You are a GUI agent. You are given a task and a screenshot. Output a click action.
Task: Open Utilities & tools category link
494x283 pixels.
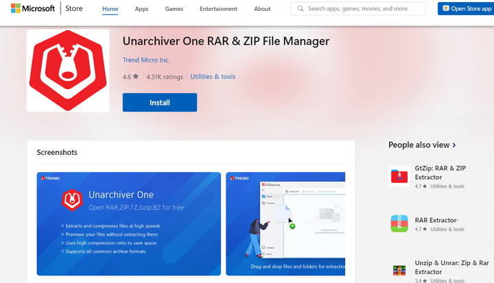coord(213,77)
